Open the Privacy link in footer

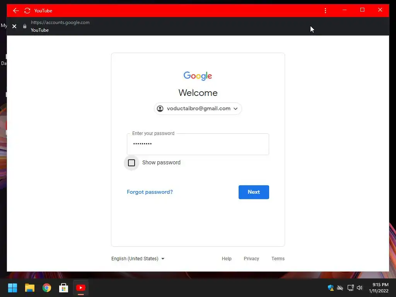251,259
